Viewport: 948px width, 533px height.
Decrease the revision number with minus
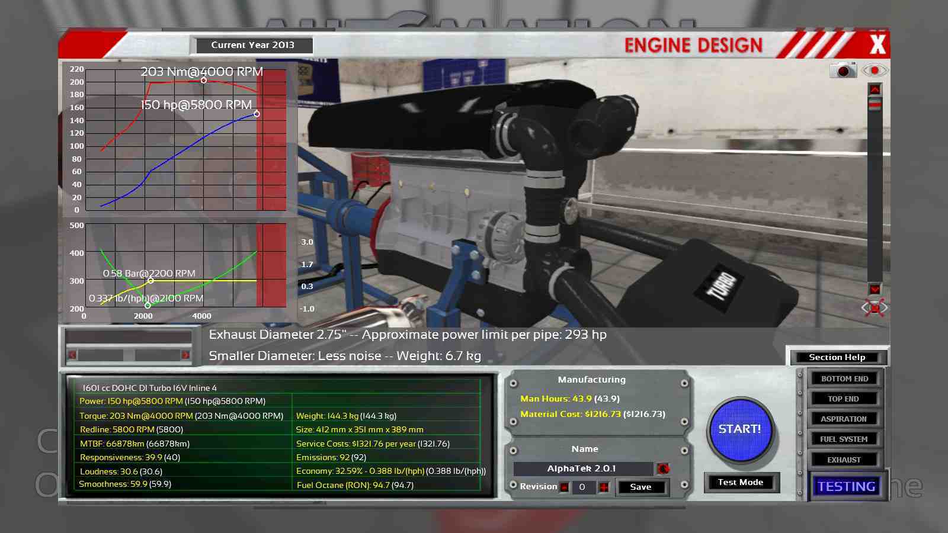click(565, 487)
